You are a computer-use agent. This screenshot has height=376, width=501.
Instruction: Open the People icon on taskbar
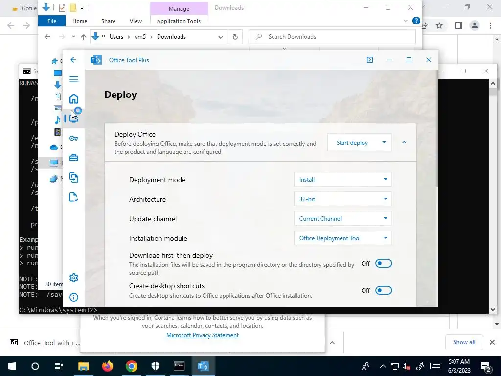click(x=365, y=366)
